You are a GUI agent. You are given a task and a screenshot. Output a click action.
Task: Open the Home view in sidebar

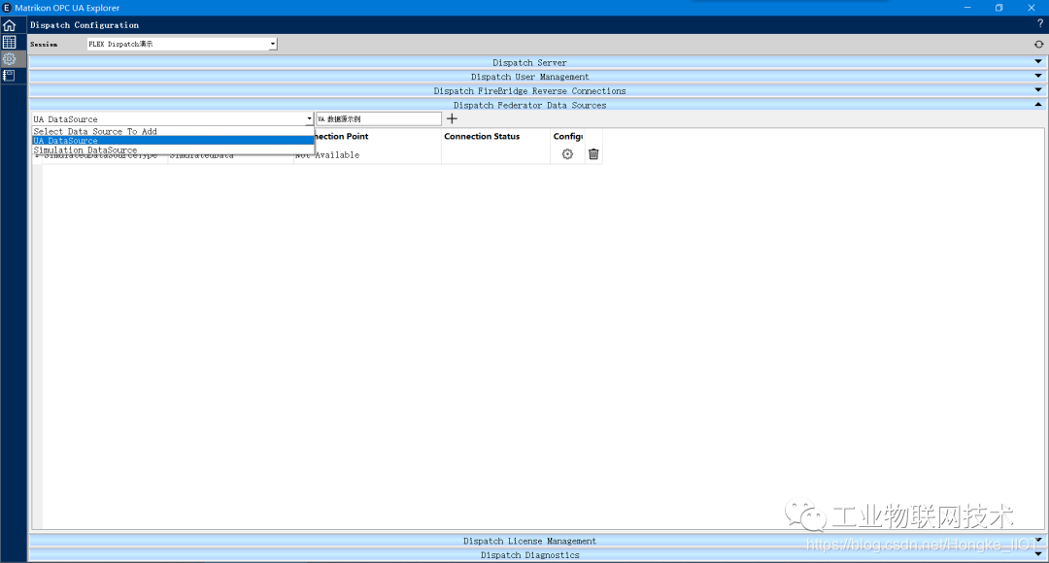[x=10, y=25]
